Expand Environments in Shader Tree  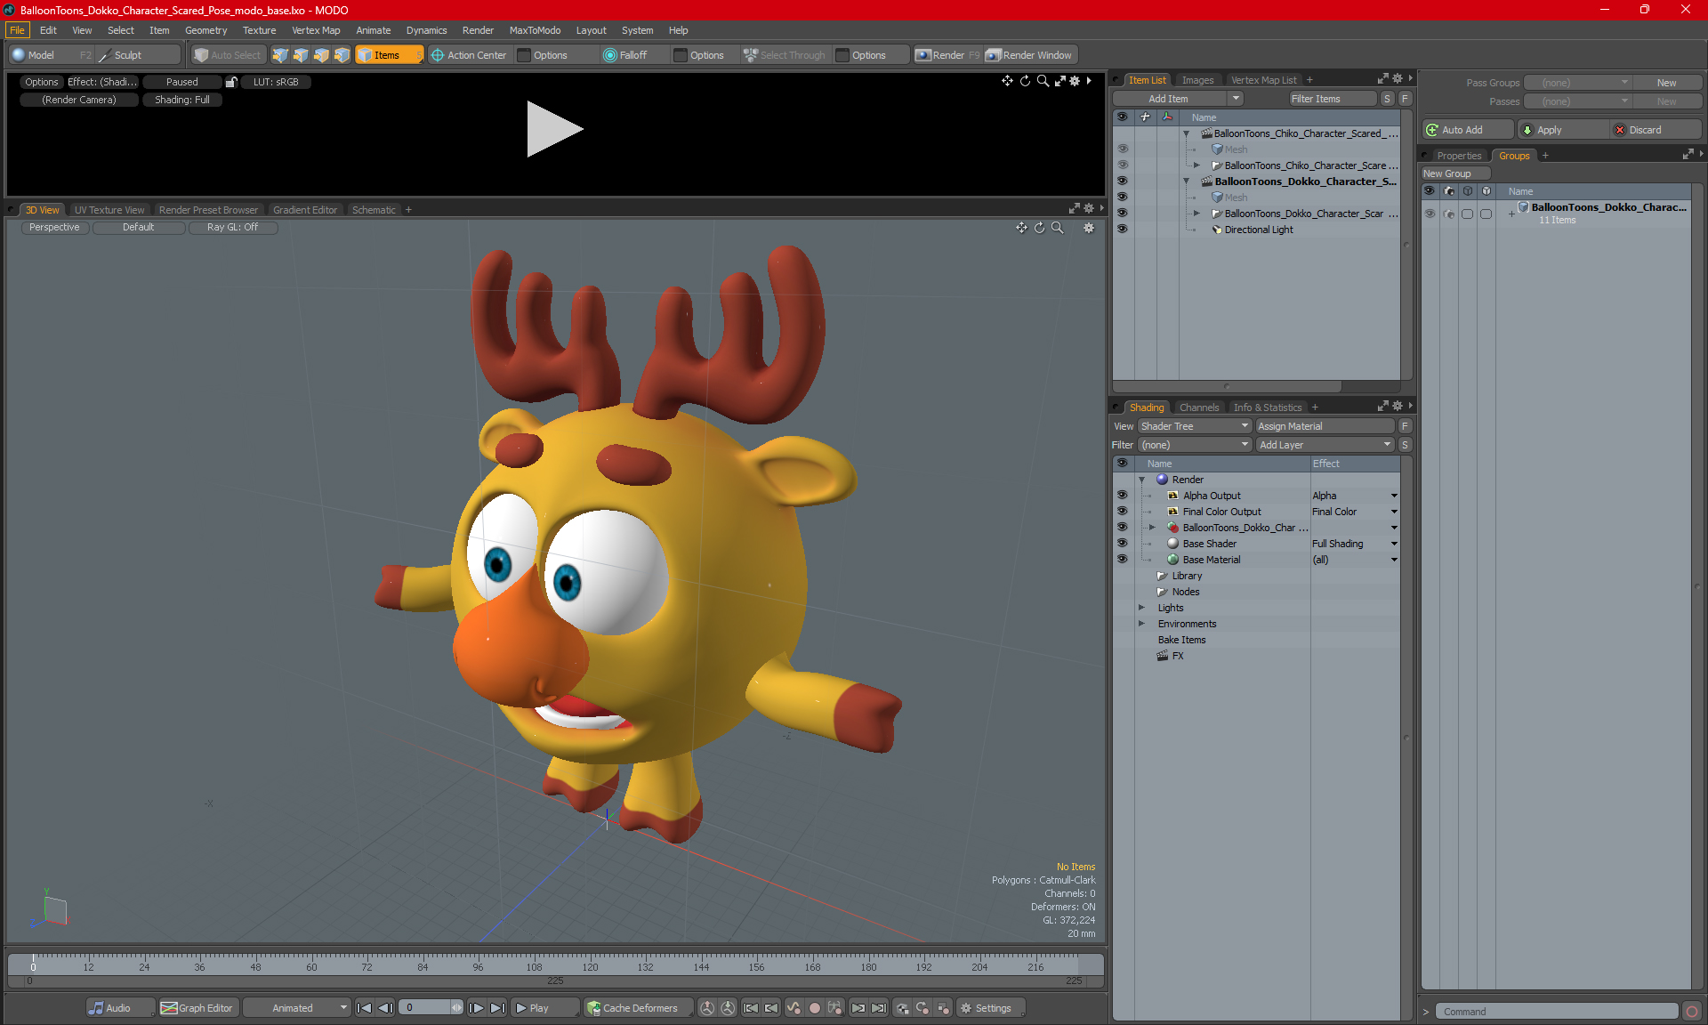tap(1142, 624)
